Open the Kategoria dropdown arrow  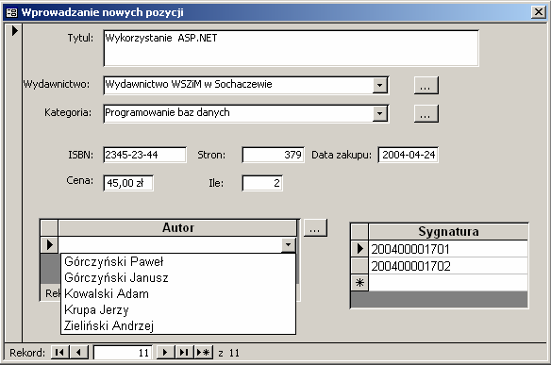pos(379,113)
